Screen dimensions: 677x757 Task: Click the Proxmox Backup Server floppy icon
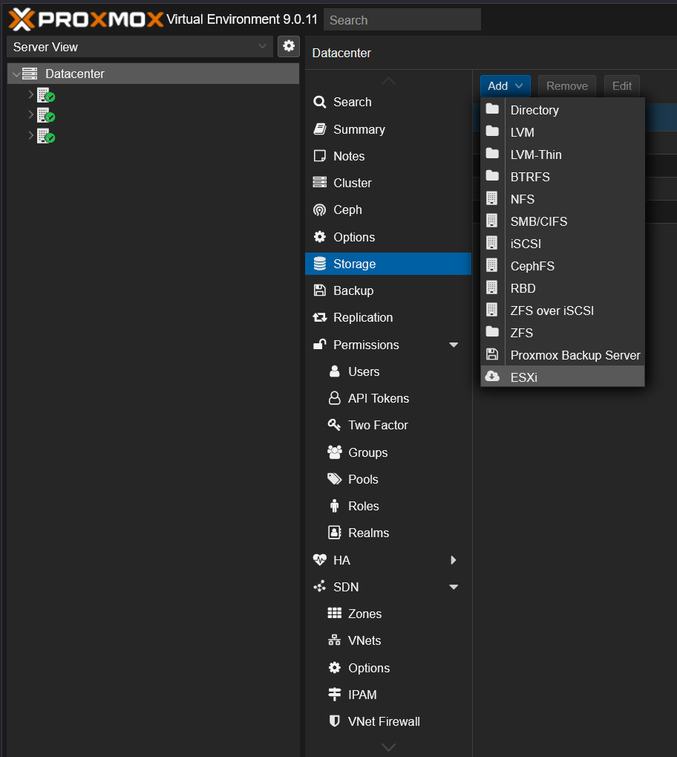(492, 355)
